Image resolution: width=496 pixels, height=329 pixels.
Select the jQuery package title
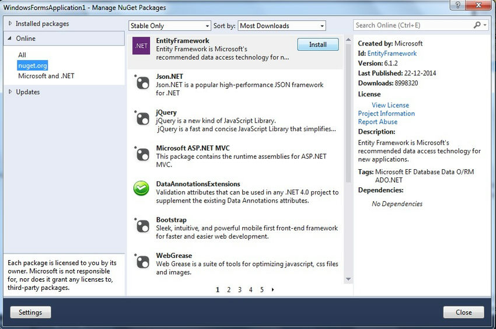[x=166, y=113]
